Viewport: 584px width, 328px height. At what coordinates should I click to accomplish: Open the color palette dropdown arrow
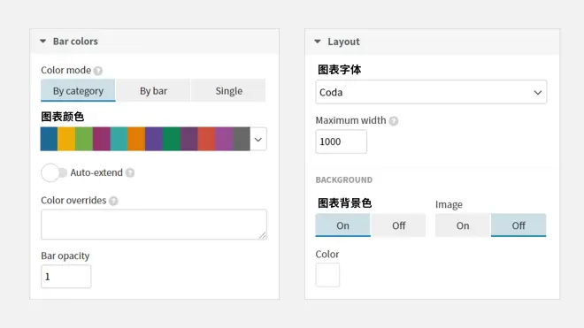[x=258, y=139]
